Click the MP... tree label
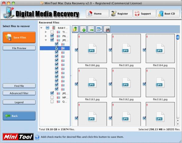This screenshot has height=143, width=182. 65,98
